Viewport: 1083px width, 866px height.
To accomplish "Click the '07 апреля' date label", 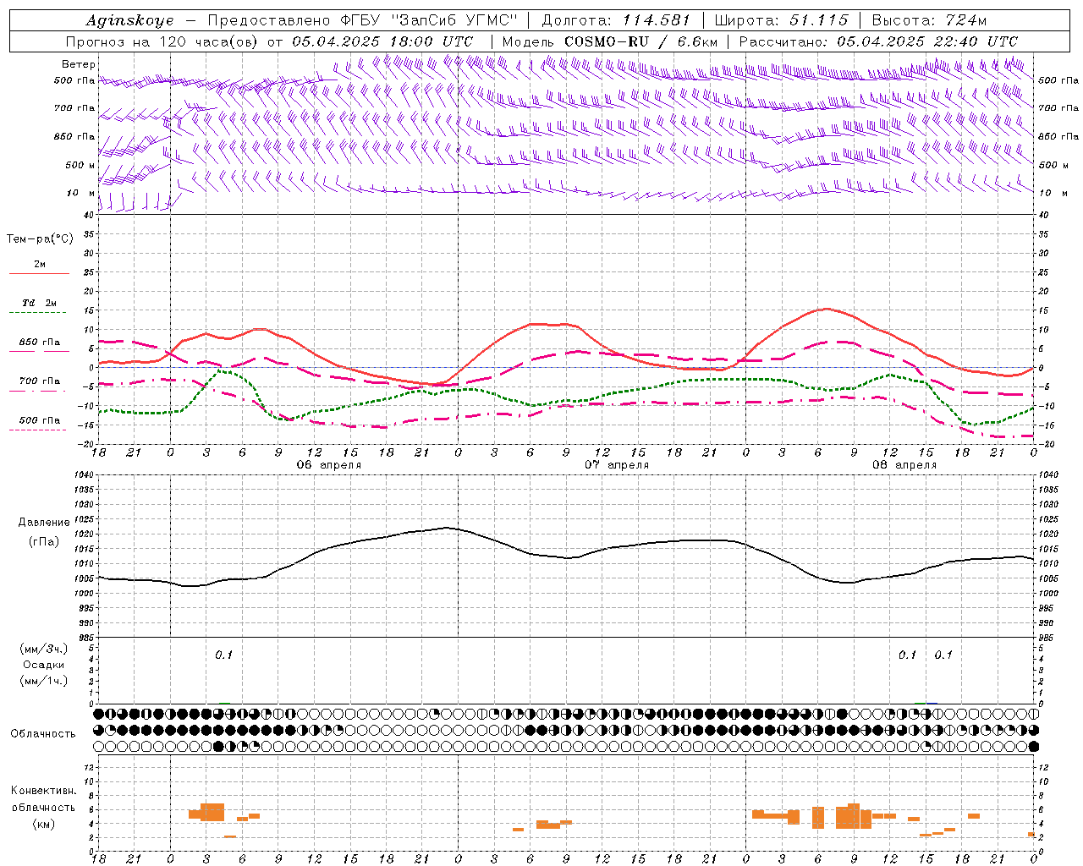I will tap(617, 465).
